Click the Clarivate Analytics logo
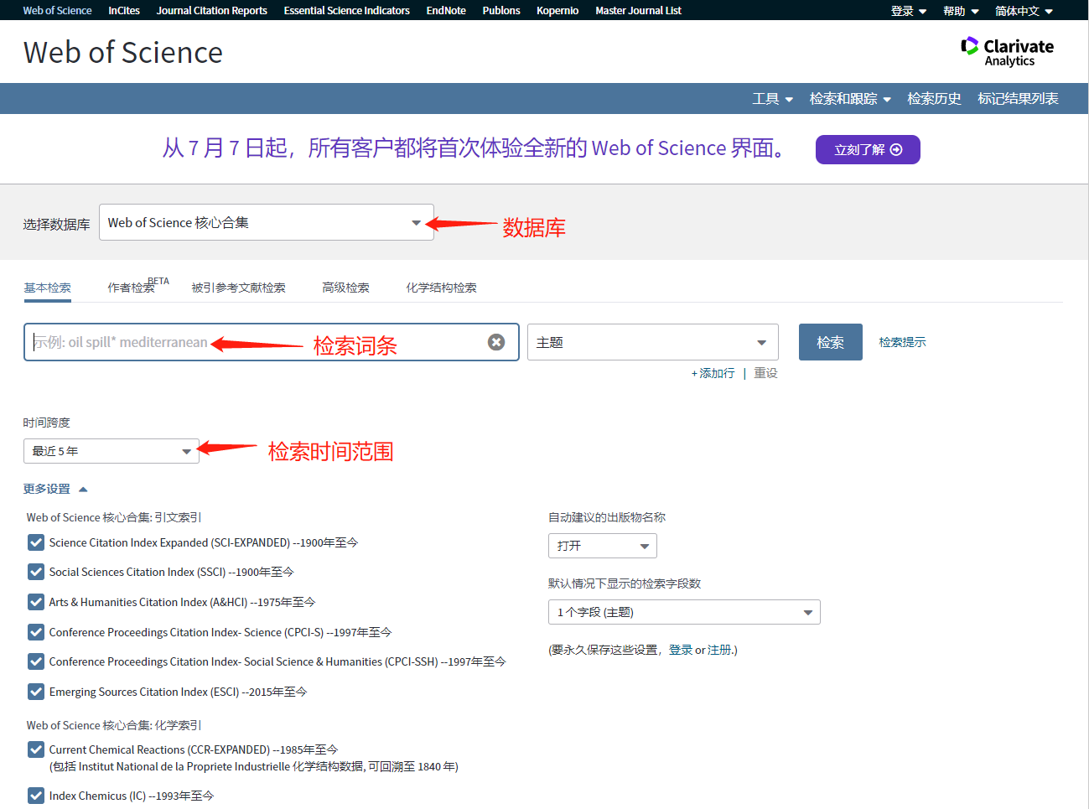Image resolution: width=1089 pixels, height=809 pixels. pos(1007,52)
